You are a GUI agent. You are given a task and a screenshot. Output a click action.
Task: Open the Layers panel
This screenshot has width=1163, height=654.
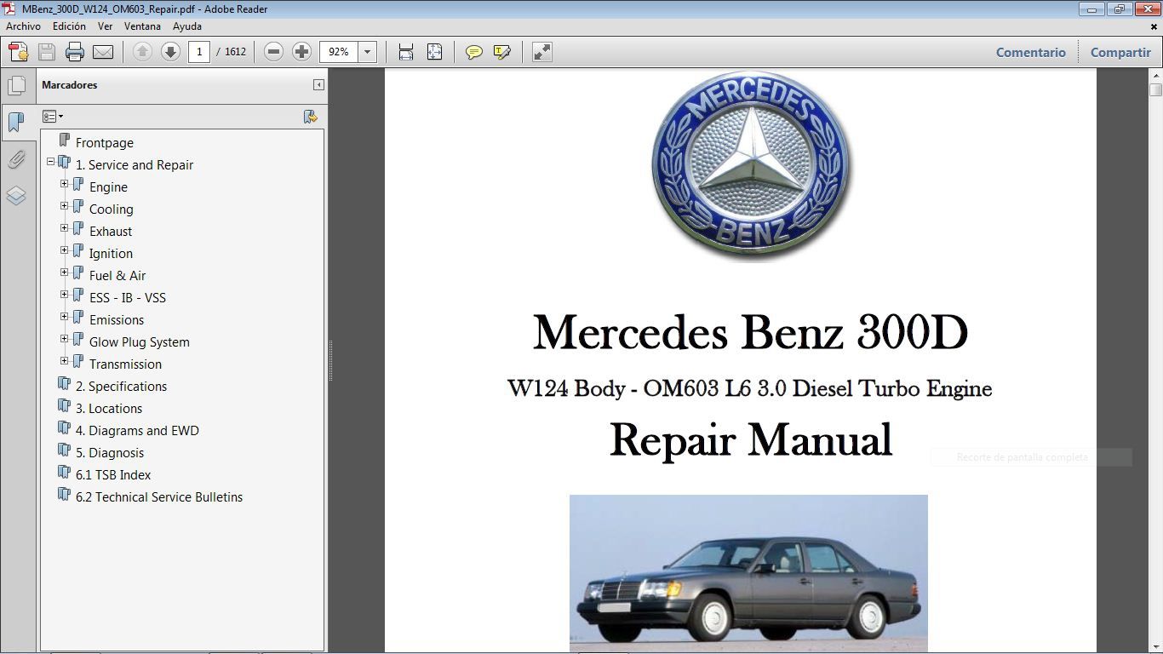click(16, 196)
